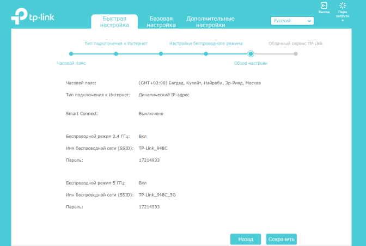This screenshot has height=246, width=366.
Task: Click the Часовой пояс step label
Action: [x=71, y=63]
